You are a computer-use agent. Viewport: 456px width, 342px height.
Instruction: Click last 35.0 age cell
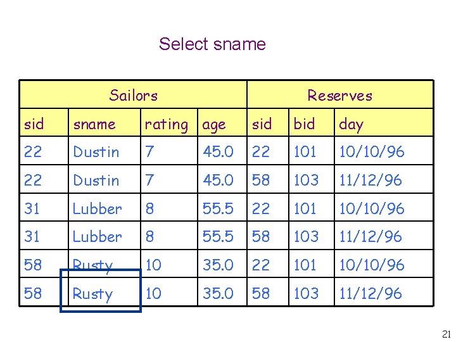pos(218,293)
